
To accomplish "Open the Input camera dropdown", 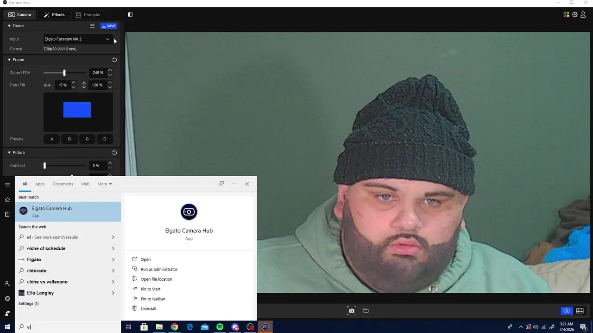I will tap(77, 39).
